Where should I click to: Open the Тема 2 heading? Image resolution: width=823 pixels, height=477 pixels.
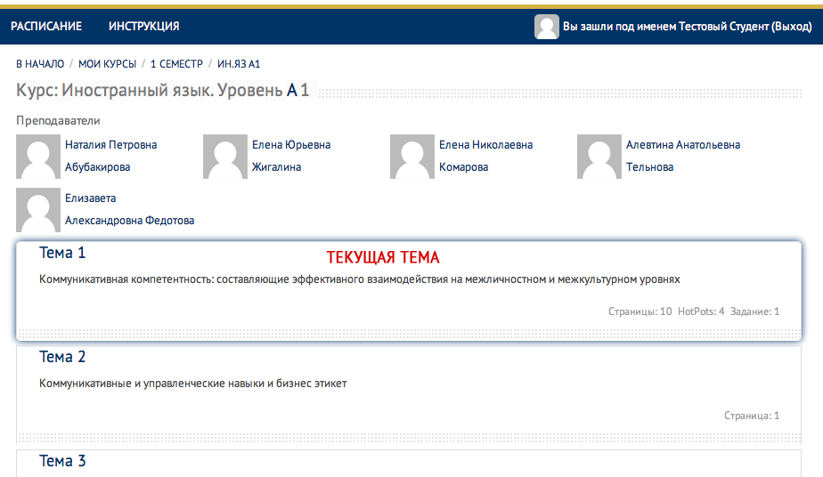[x=62, y=357]
